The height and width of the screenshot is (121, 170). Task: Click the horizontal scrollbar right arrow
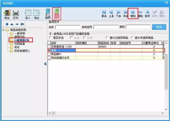pos(163,113)
